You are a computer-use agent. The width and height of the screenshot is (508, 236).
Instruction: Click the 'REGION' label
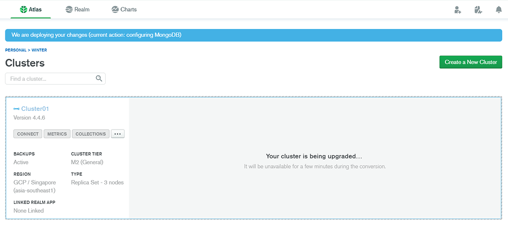22,174
